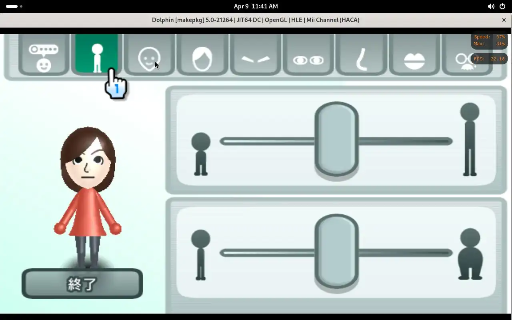
Task: Open the hairstyle tab
Action: pos(202,55)
